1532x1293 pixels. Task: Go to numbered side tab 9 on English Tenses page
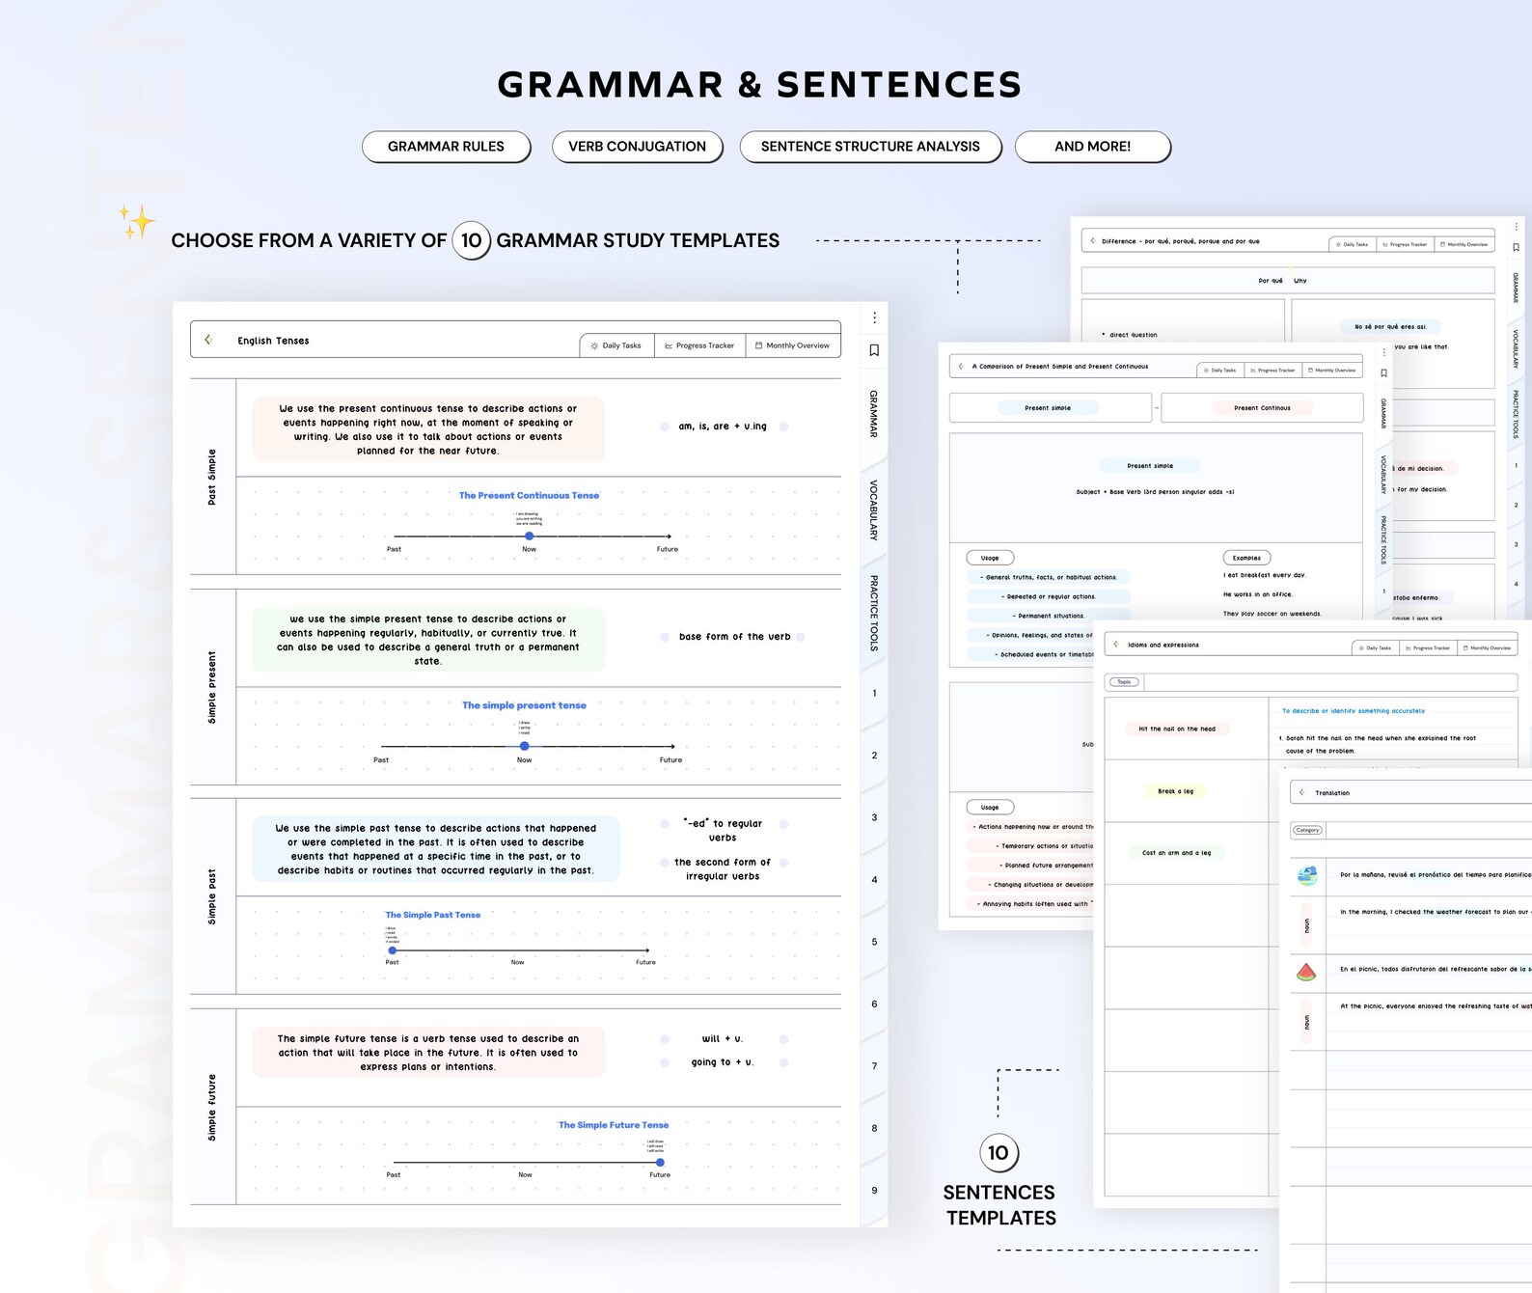pyautogui.click(x=875, y=1191)
